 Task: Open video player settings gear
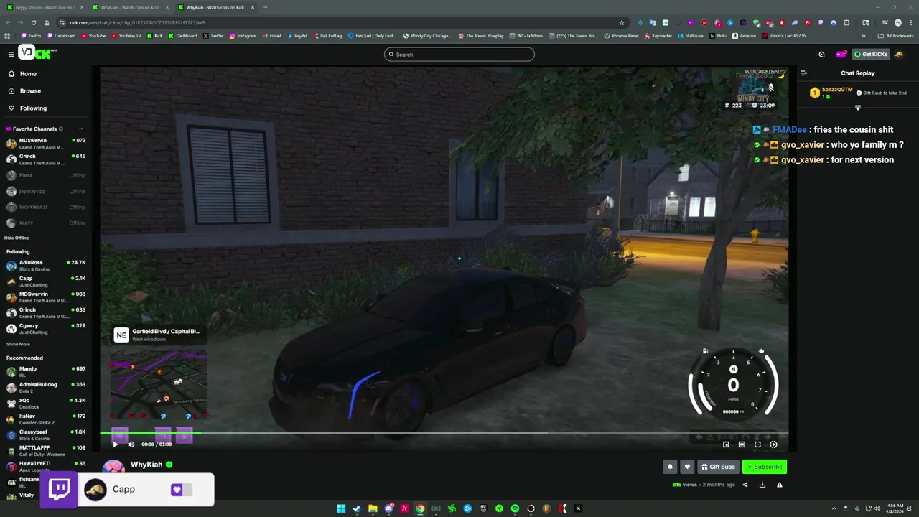click(773, 444)
